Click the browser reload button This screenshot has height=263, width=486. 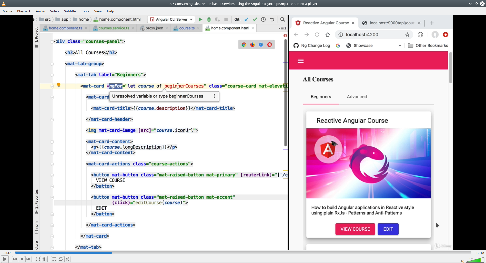click(317, 35)
